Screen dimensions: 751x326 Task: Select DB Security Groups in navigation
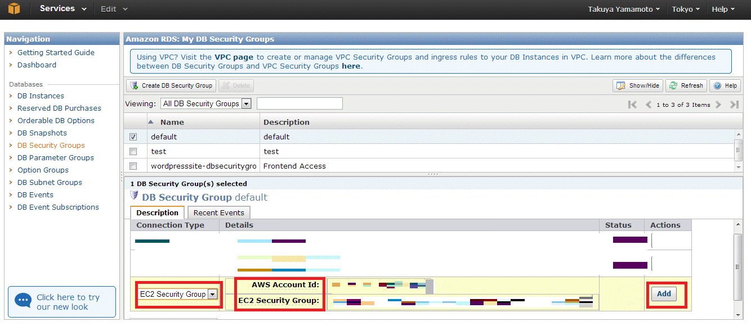pyautogui.click(x=51, y=146)
